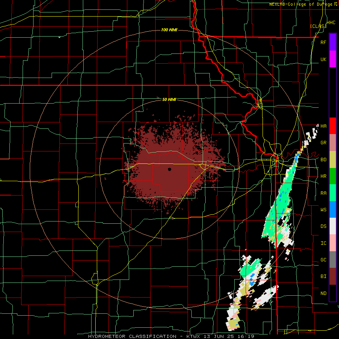Select the "HA" legend label
Viewport: 339px width, 339px height.
(x=323, y=126)
